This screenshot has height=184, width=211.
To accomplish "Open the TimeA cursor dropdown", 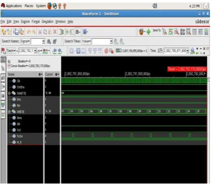I will point(11,51).
